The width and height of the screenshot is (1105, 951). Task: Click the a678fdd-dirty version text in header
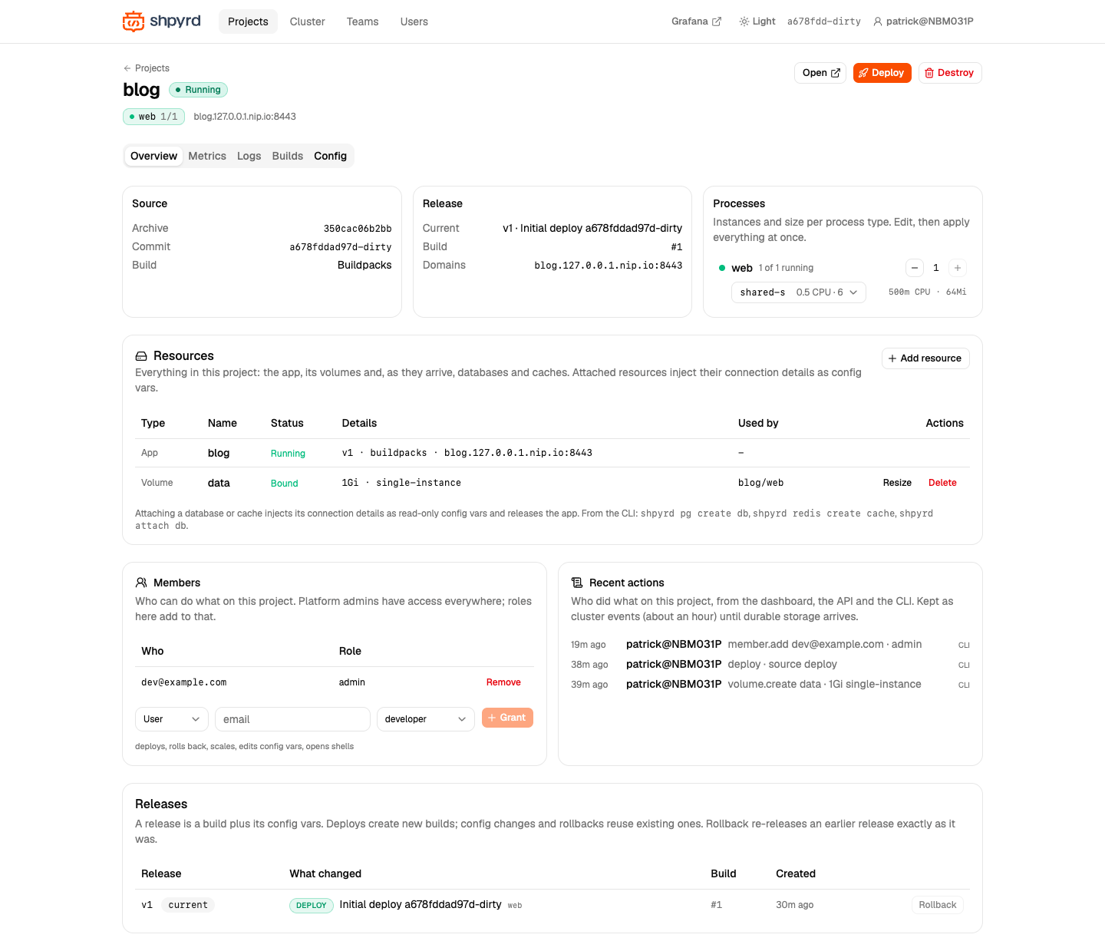coord(824,21)
